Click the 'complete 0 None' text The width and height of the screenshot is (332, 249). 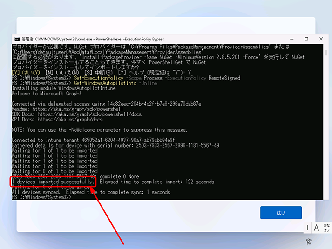tap(119, 176)
